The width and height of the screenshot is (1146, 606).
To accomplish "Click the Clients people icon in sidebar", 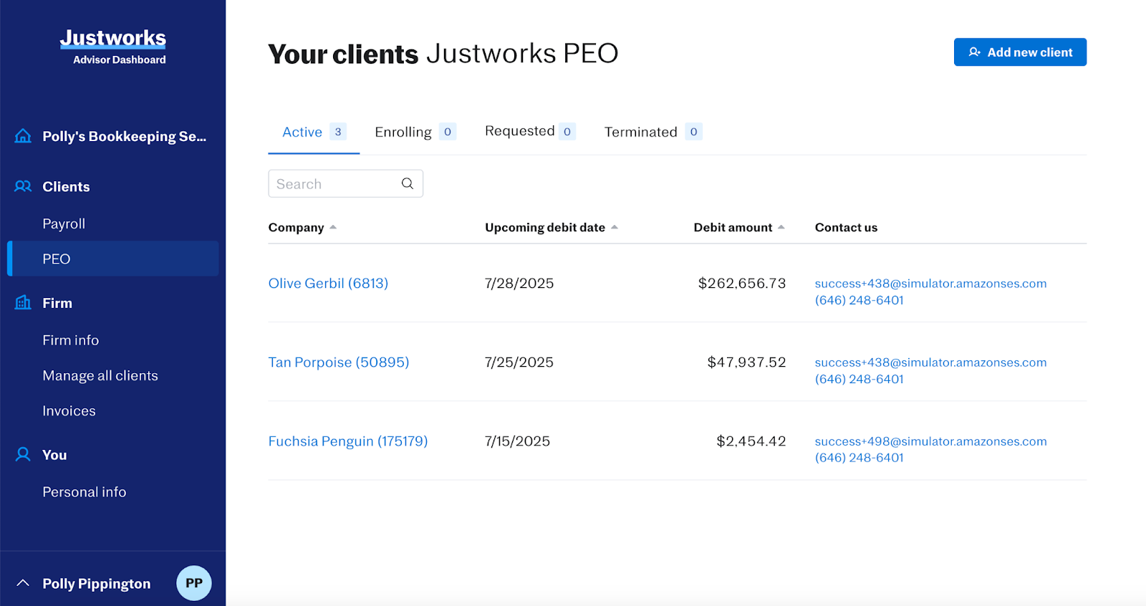I will [x=23, y=186].
